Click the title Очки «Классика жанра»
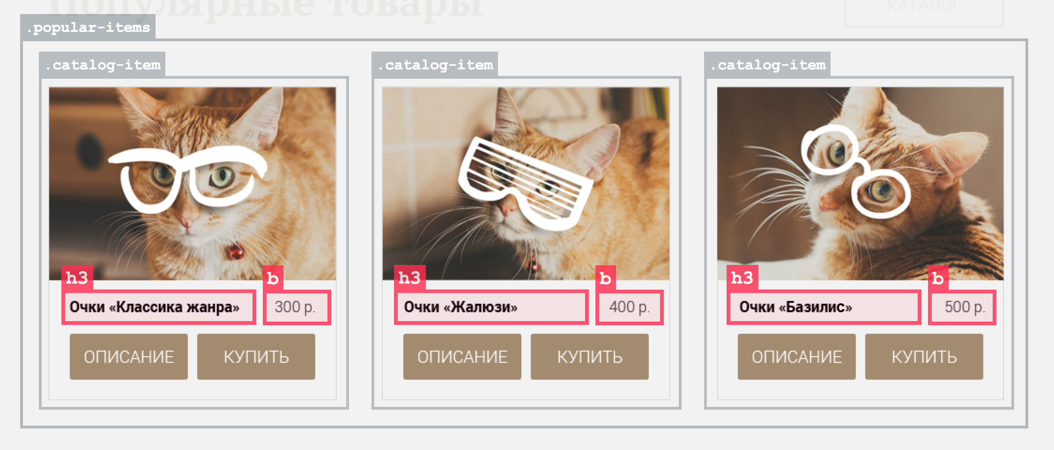The image size is (1054, 450). (x=155, y=307)
